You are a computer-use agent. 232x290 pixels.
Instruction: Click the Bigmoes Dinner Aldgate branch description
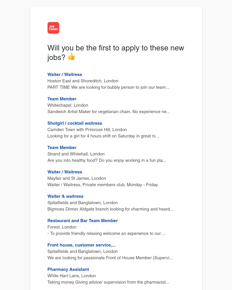tap(110, 209)
